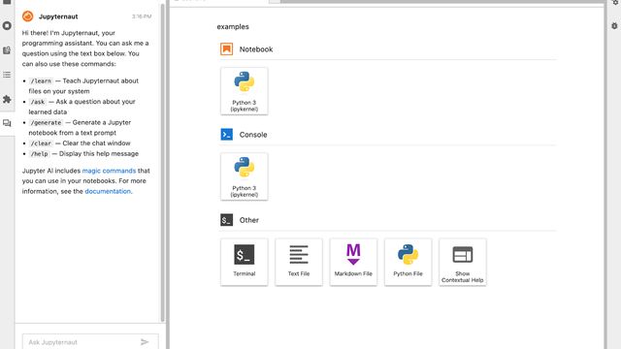Image resolution: width=621 pixels, height=349 pixels.
Task: Focus the Ask Jupyternaut text box
Action: point(82,342)
